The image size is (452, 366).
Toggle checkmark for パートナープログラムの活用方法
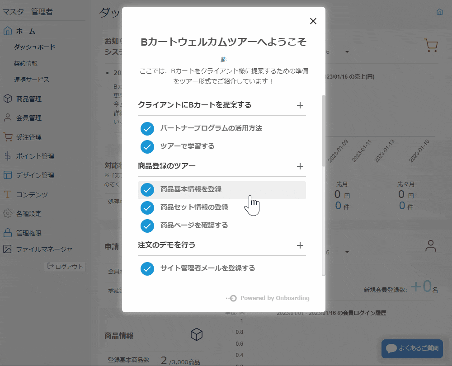147,128
